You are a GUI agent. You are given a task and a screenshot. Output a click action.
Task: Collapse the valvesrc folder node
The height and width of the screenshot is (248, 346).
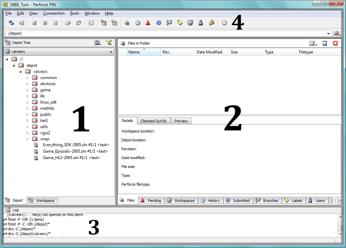point(21,72)
